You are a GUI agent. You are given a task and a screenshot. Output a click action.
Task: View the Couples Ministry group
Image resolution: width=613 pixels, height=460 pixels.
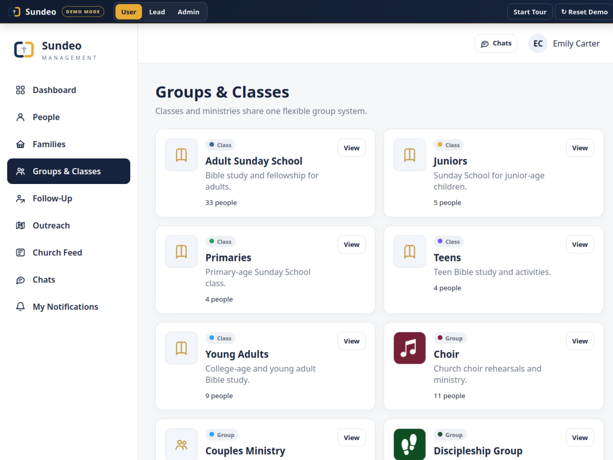352,438
